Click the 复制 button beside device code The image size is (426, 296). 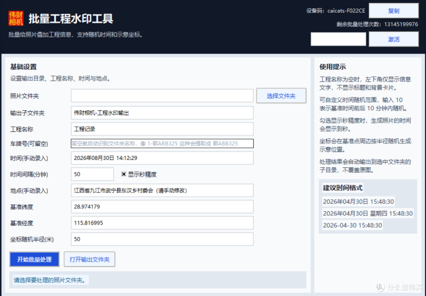point(393,11)
